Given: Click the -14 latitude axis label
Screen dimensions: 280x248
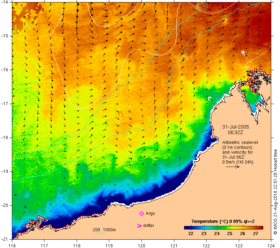Looking at the screenshot, I should (4, 2).
